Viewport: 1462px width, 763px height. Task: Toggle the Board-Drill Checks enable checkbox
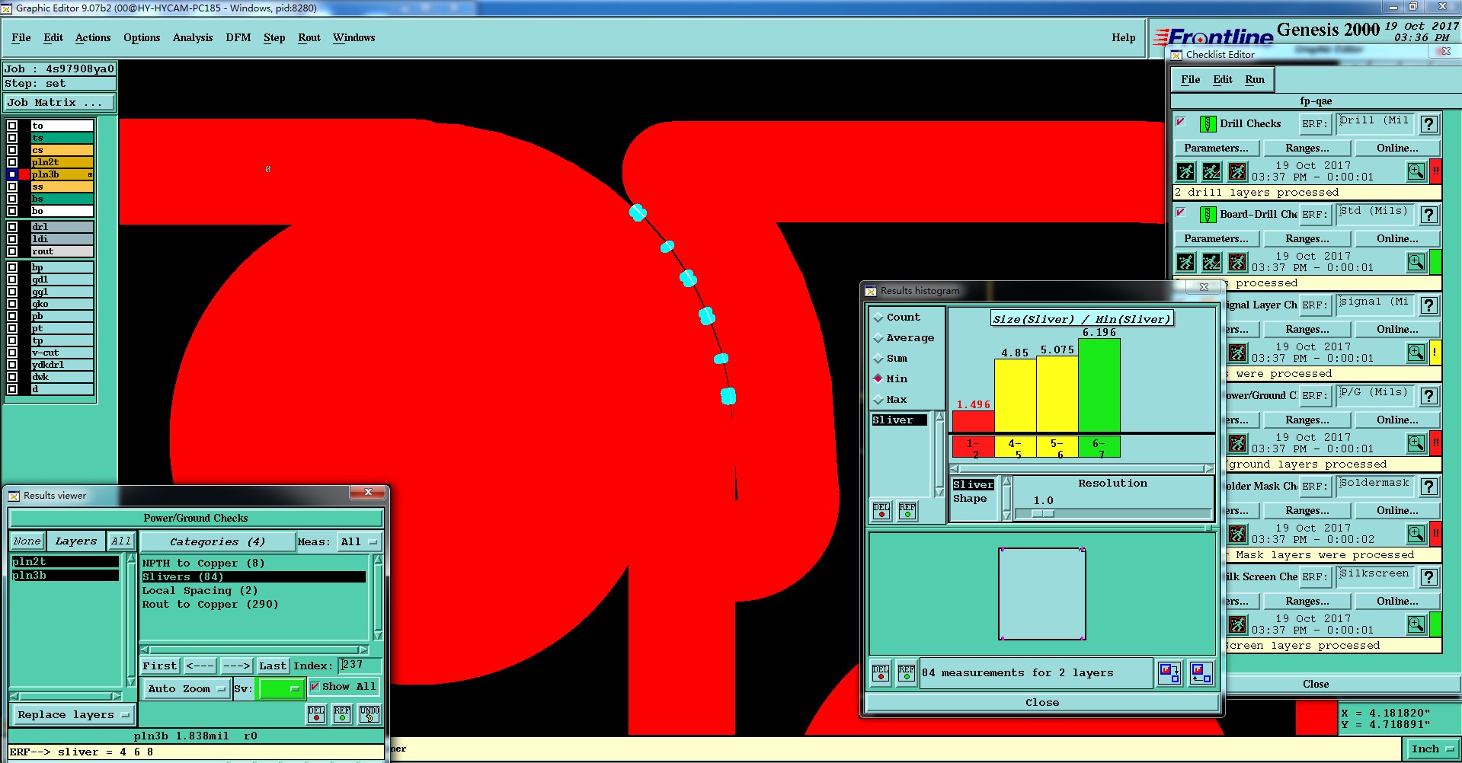pyautogui.click(x=1181, y=212)
